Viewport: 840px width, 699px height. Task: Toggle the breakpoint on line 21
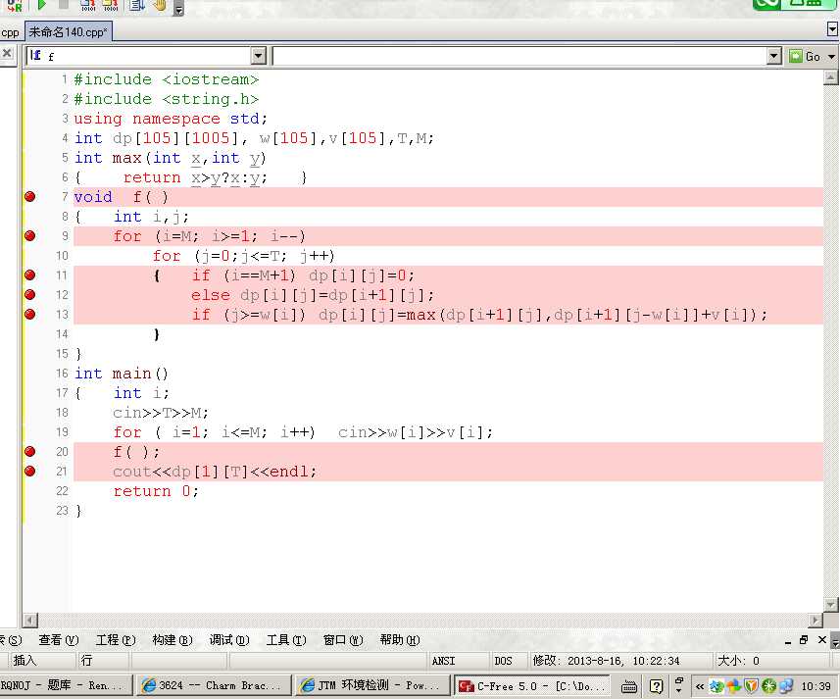tap(30, 471)
